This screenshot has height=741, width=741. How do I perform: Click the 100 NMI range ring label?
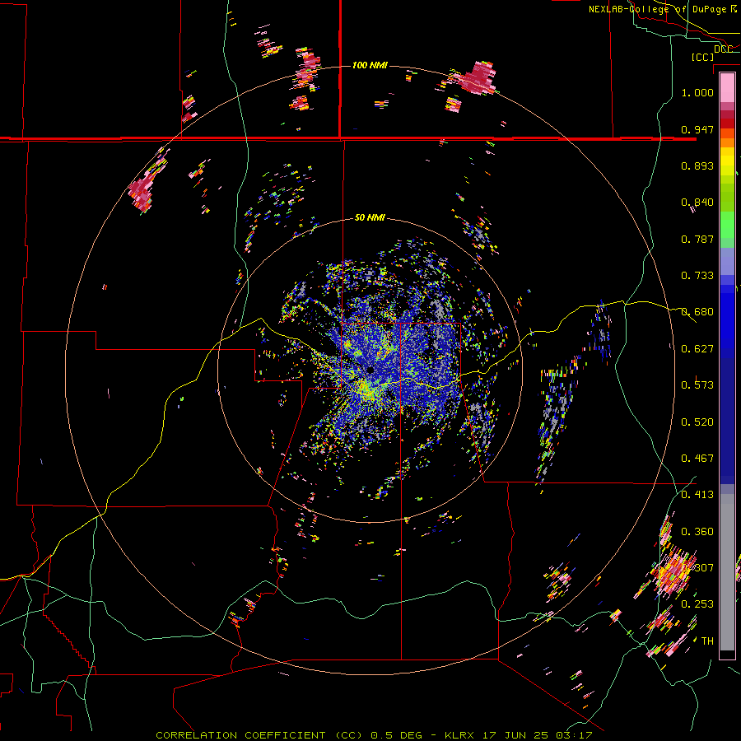(370, 65)
